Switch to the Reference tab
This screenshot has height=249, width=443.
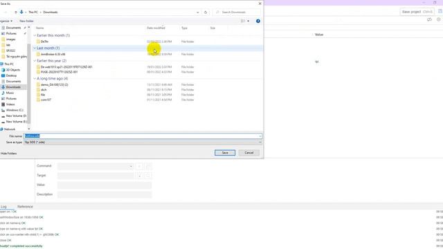coord(25,207)
